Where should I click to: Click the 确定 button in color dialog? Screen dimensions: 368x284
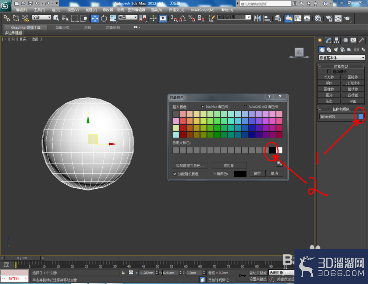click(257, 173)
